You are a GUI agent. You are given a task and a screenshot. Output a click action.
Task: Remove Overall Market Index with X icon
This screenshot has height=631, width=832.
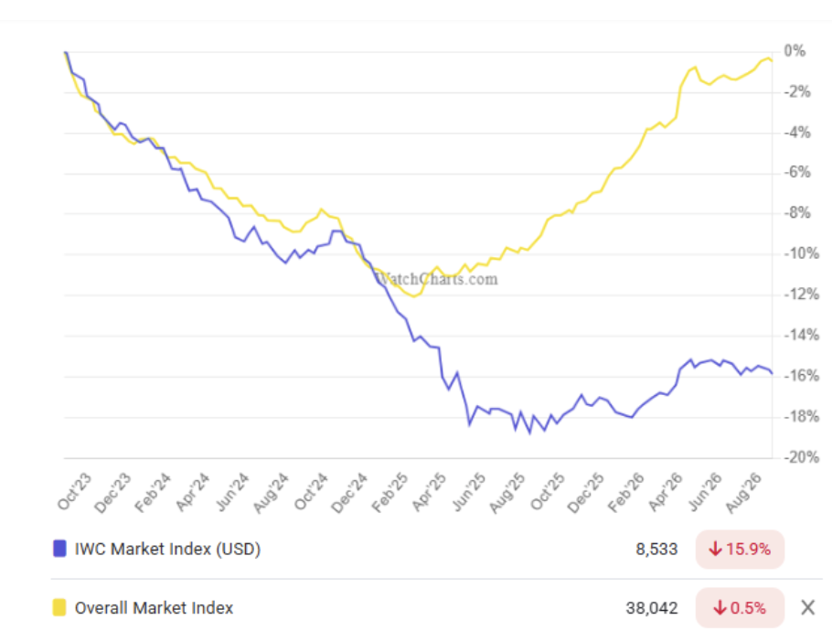[807, 607]
